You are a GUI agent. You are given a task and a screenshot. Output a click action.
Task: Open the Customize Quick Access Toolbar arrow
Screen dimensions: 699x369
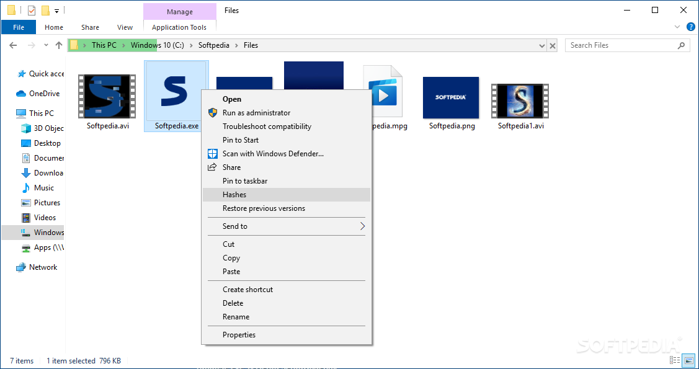tap(56, 11)
